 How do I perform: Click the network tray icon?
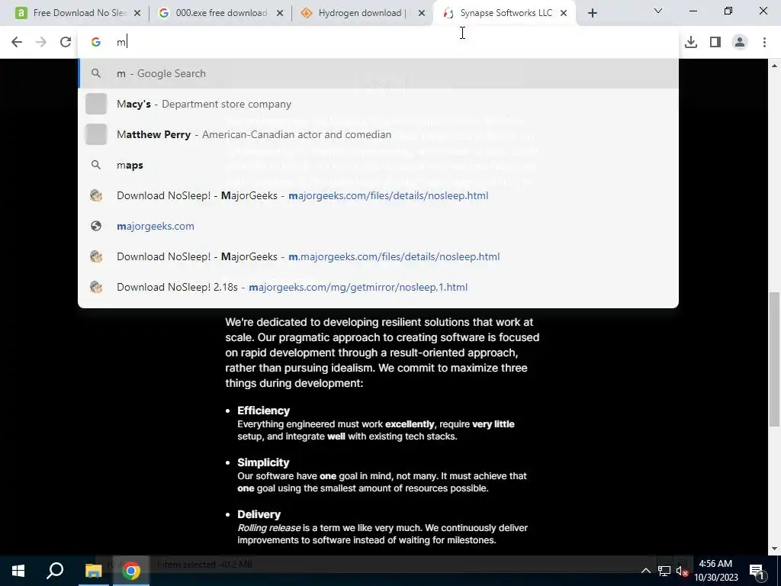664,571
